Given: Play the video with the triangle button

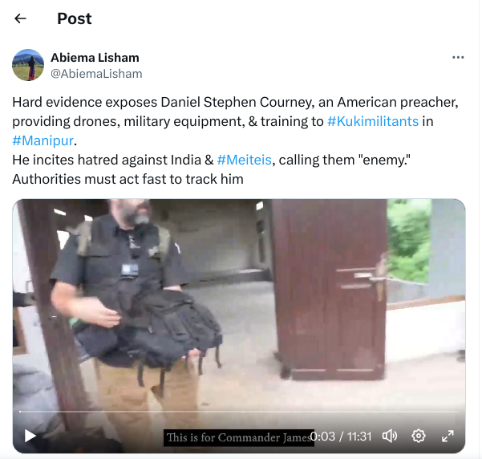Looking at the screenshot, I should click(30, 436).
